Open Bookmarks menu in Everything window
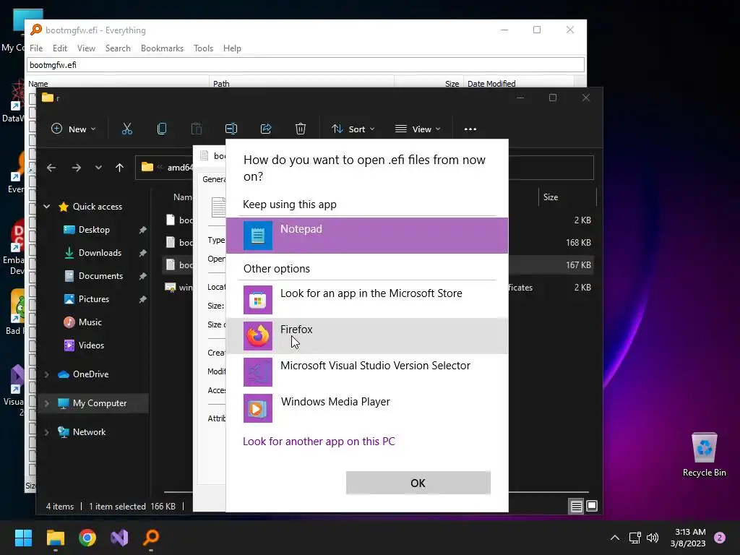 (162, 48)
